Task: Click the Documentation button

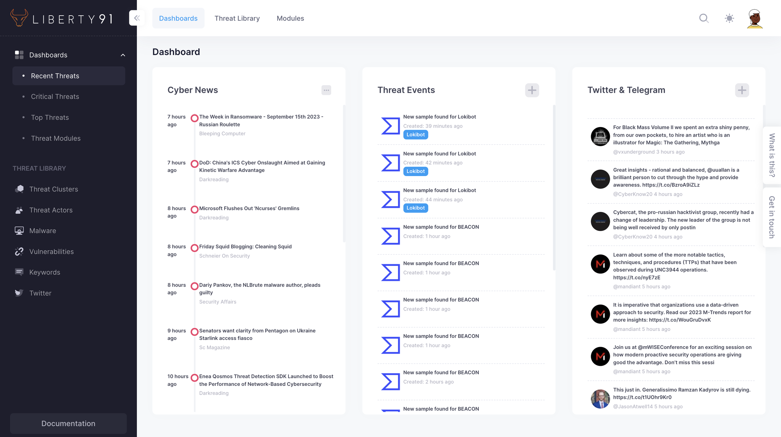Action: pyautogui.click(x=68, y=423)
